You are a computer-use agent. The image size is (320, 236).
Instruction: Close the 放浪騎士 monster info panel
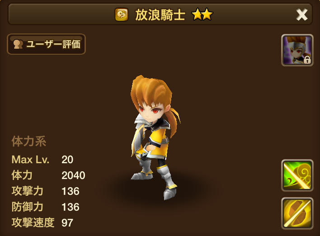tap(301, 15)
